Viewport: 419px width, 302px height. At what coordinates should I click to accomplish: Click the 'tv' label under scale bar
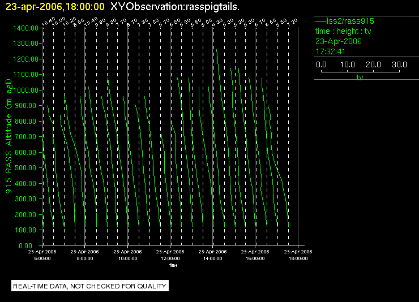tap(360, 77)
